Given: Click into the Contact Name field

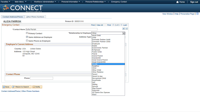Looking at the screenshot, I should point(62,29).
